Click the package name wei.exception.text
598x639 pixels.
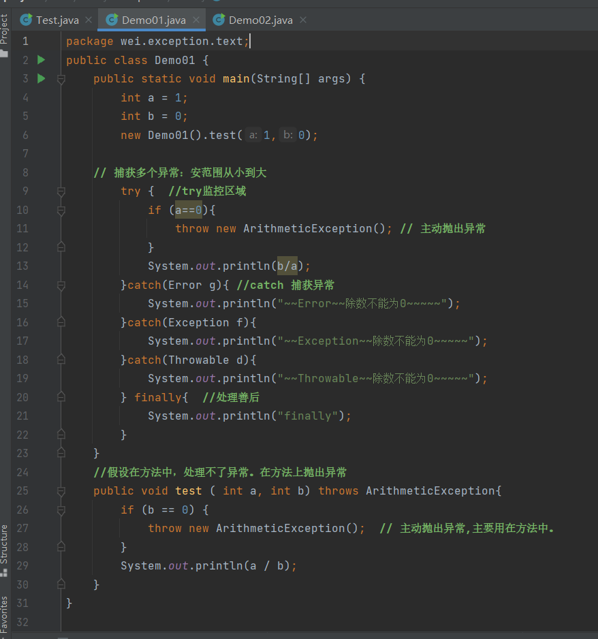[181, 41]
